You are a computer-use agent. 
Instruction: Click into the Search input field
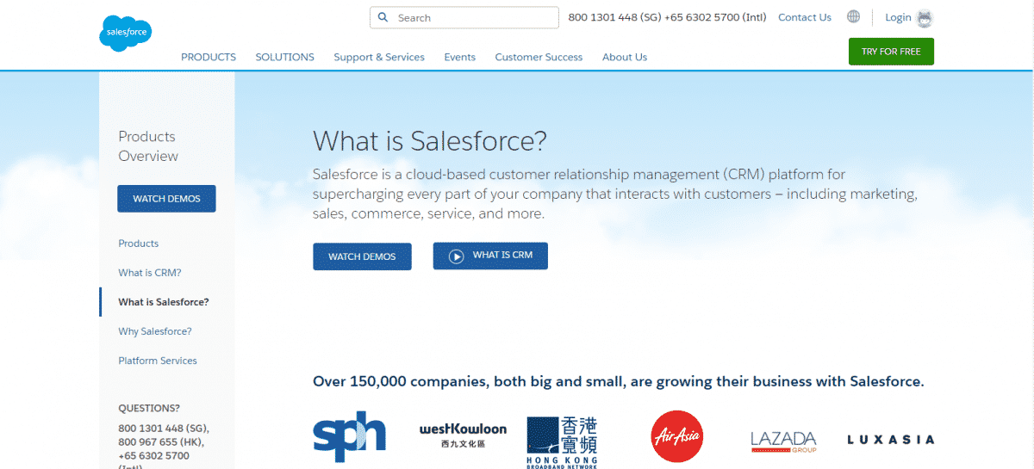[474, 17]
